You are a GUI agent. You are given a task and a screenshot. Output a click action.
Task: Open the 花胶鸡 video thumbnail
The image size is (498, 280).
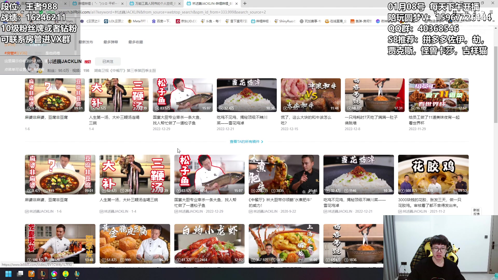click(433, 174)
